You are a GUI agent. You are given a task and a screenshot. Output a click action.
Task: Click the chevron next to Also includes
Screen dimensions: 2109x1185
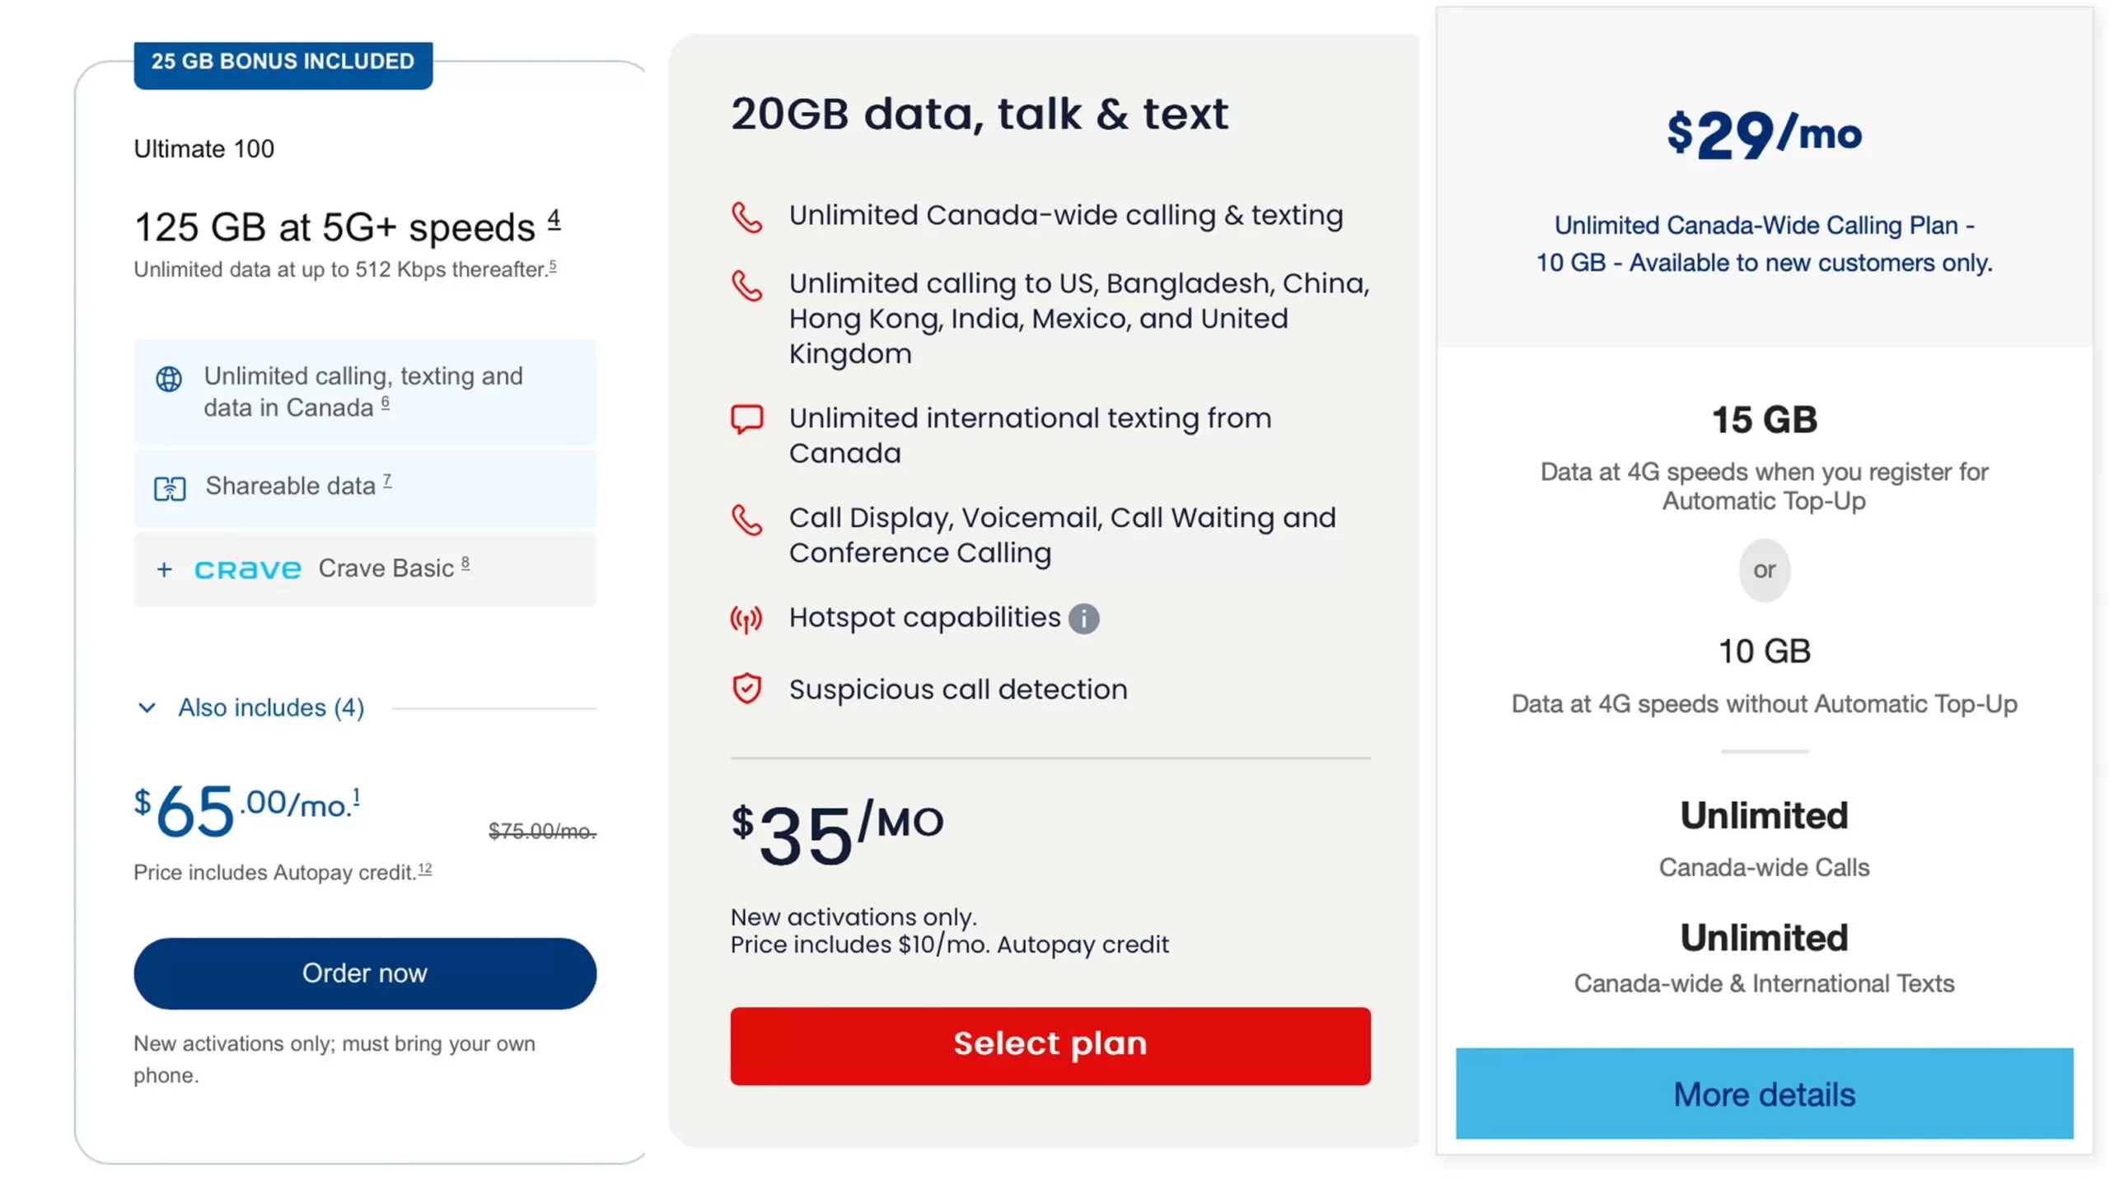pos(147,707)
